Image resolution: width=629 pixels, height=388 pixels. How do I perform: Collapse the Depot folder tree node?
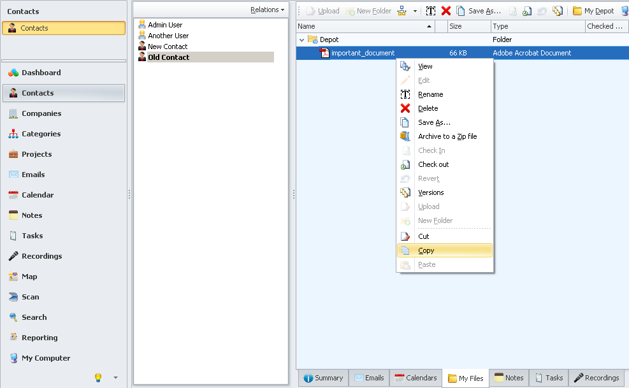[302, 40]
